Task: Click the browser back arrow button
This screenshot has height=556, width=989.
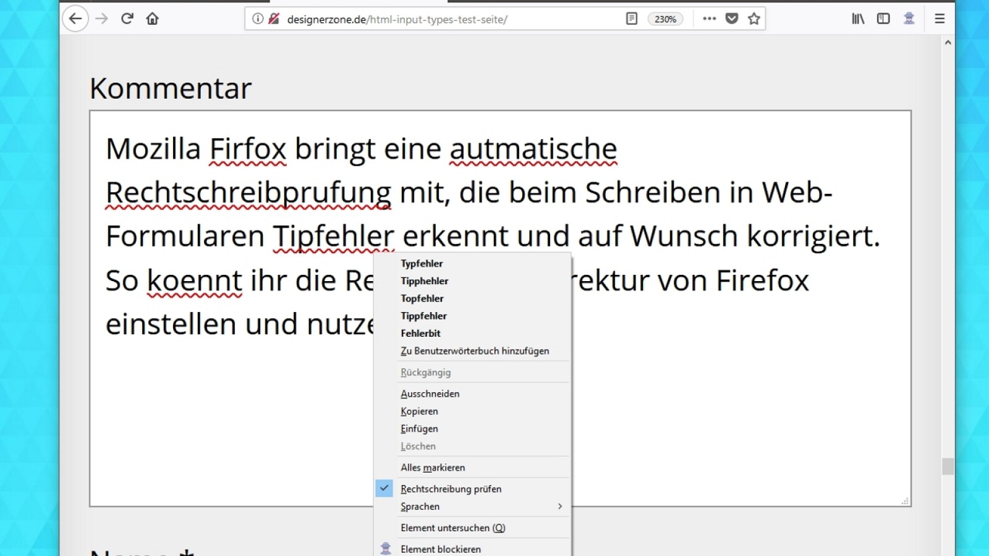Action: [x=75, y=19]
